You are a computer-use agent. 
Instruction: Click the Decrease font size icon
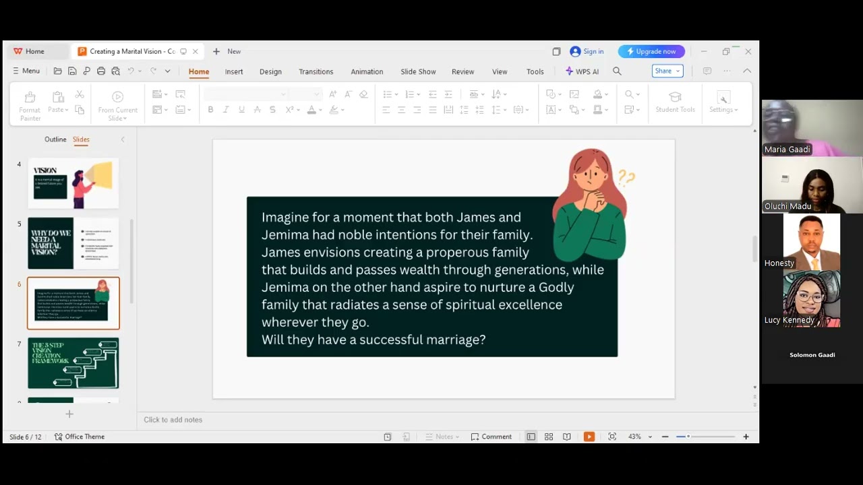pos(348,94)
